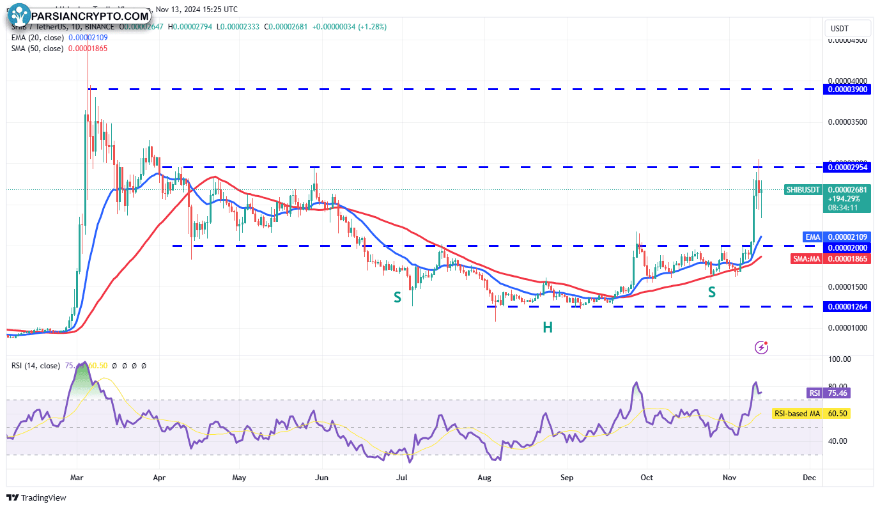Click the yellow RSI-based MA tag
Screen dimensions: 880x509
[x=796, y=414]
